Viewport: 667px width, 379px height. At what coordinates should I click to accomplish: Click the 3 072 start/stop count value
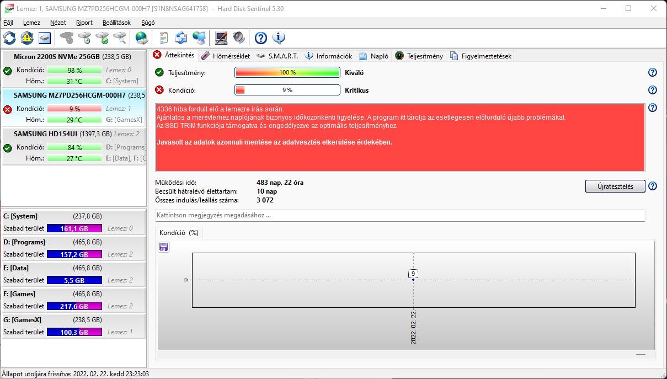(x=265, y=200)
